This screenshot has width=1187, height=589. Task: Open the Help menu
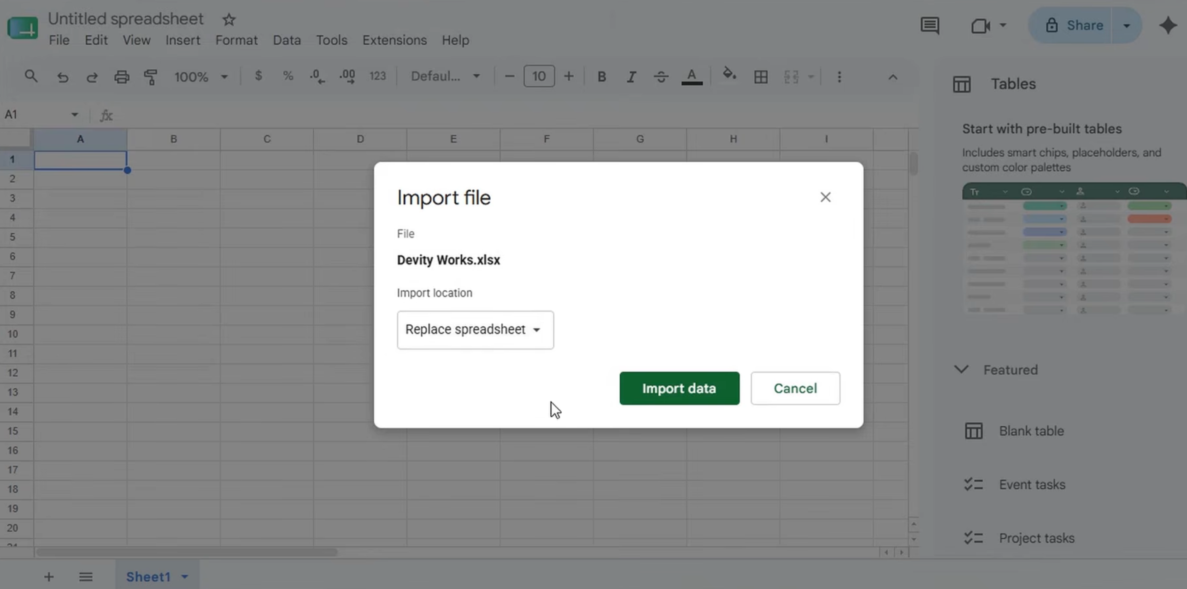point(455,40)
